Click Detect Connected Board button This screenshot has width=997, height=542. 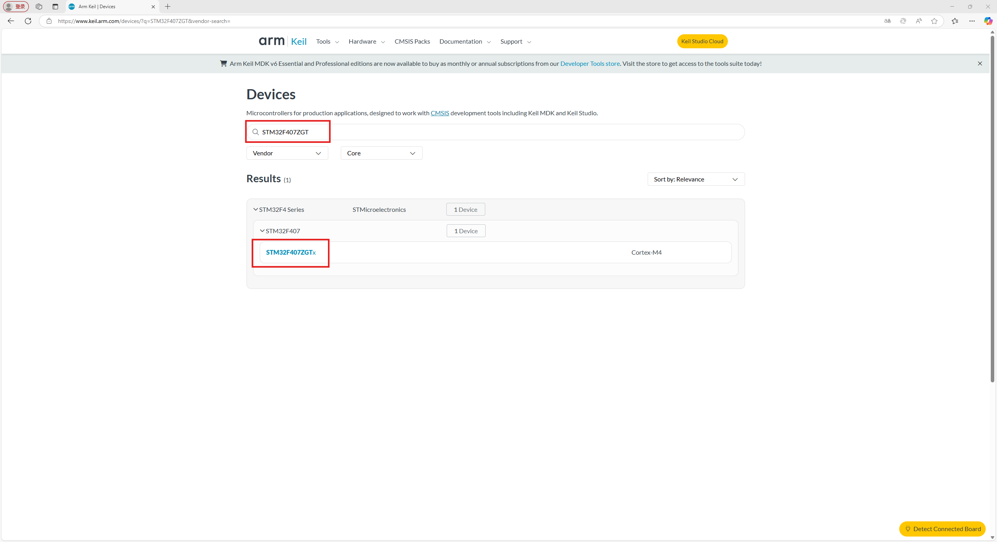(942, 529)
